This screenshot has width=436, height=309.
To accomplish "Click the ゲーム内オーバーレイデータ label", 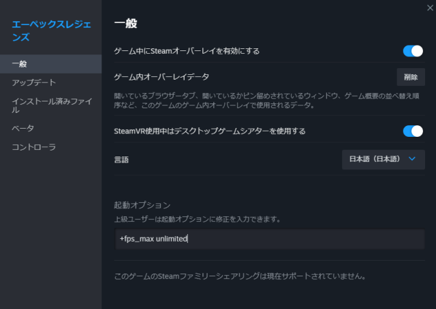I will point(161,77).
